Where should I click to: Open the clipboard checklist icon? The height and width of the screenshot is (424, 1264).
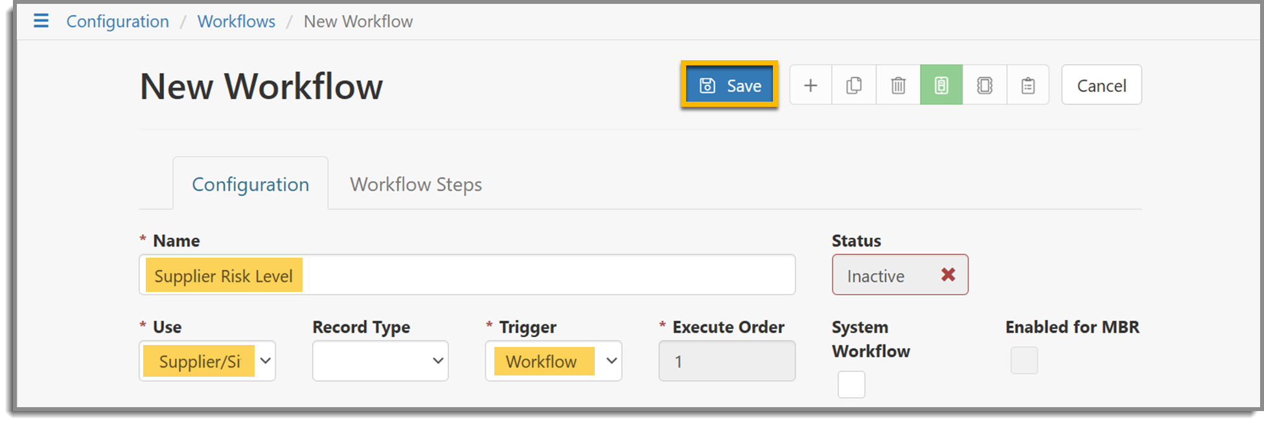click(x=1028, y=85)
